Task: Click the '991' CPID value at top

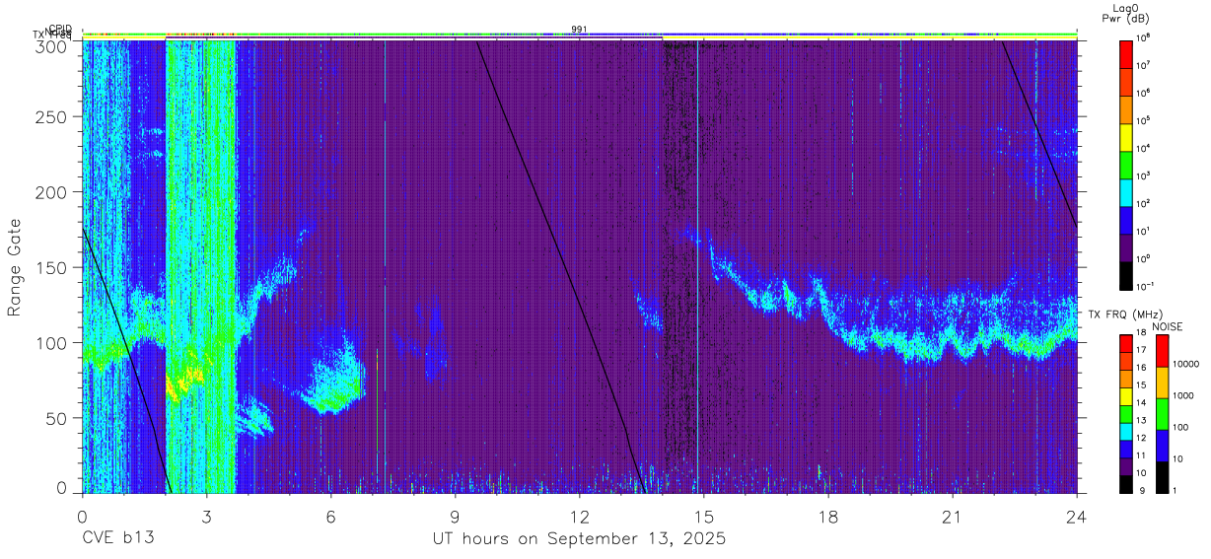Action: pyautogui.click(x=580, y=29)
